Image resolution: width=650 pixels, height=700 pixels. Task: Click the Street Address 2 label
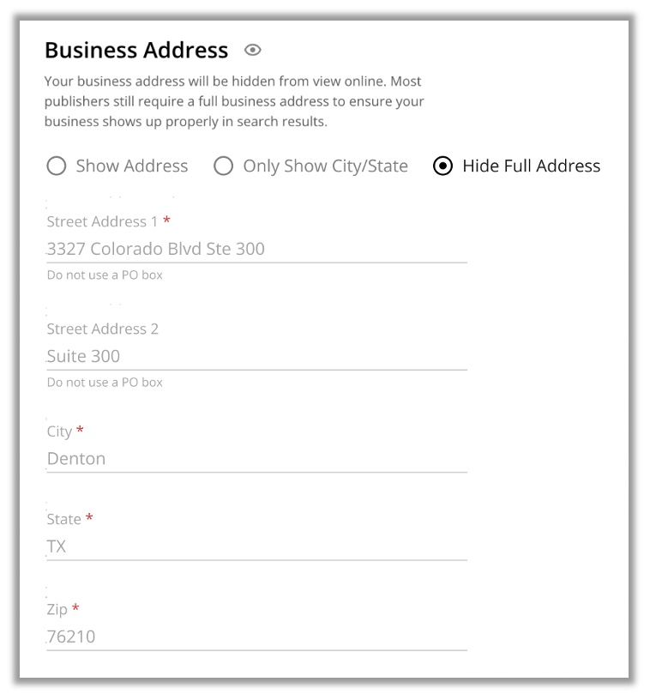[x=103, y=329]
